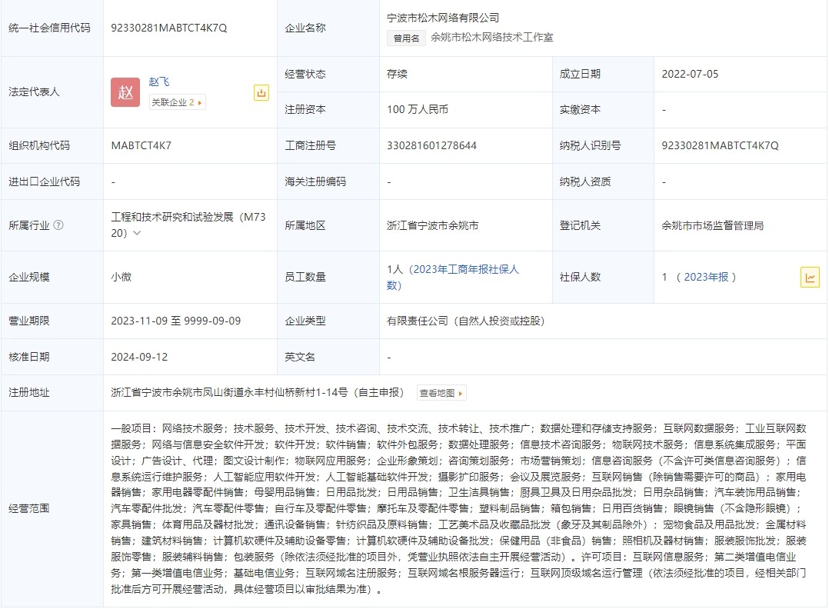Open 查看地图 map view button
The height and width of the screenshot is (609, 829).
[441, 393]
